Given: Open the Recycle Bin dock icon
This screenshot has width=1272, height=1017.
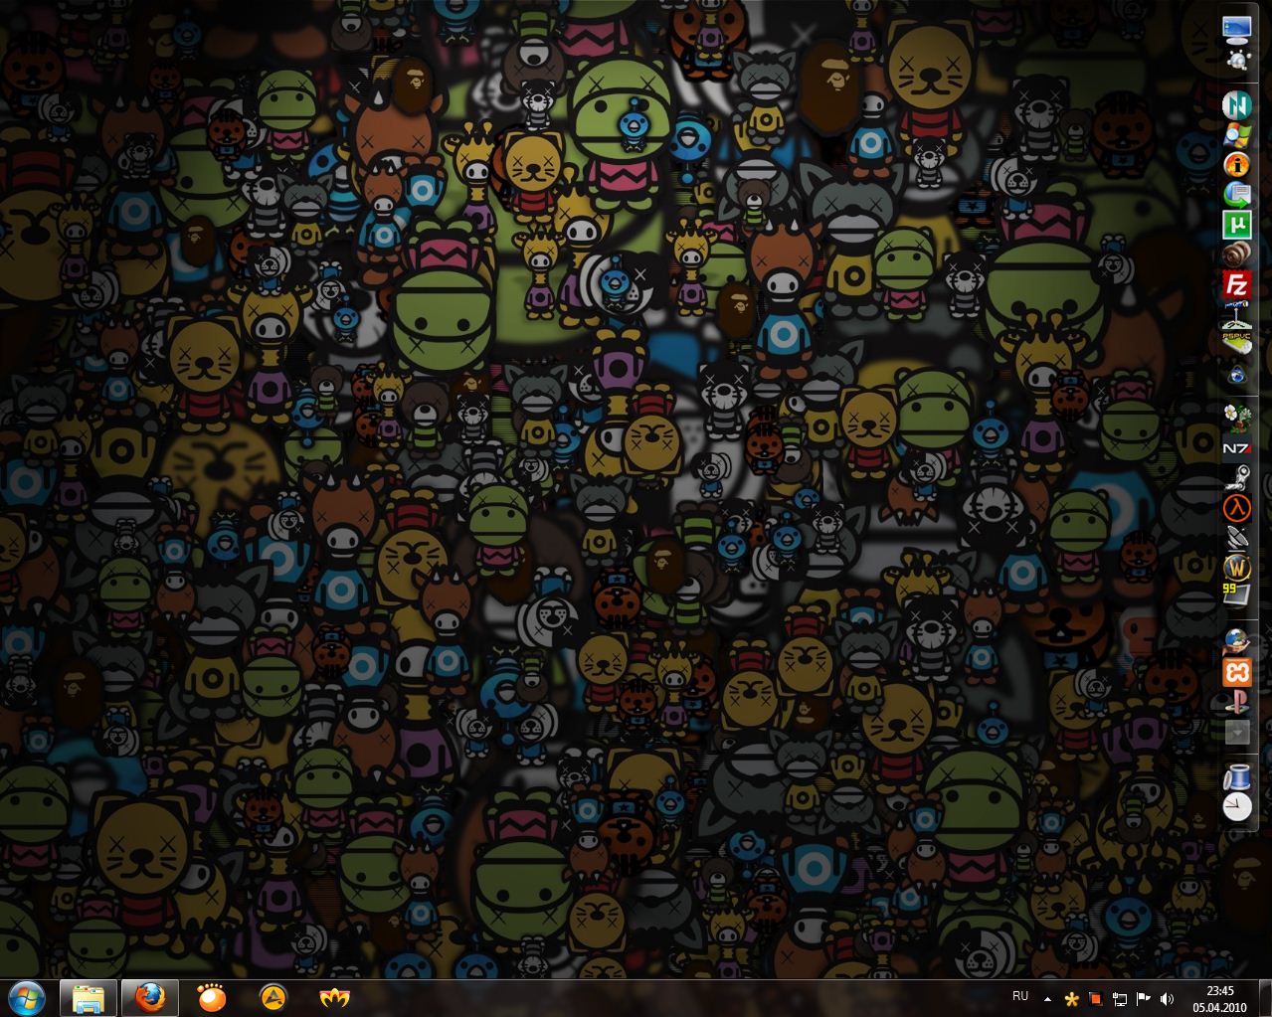Looking at the screenshot, I should pyautogui.click(x=1237, y=777).
